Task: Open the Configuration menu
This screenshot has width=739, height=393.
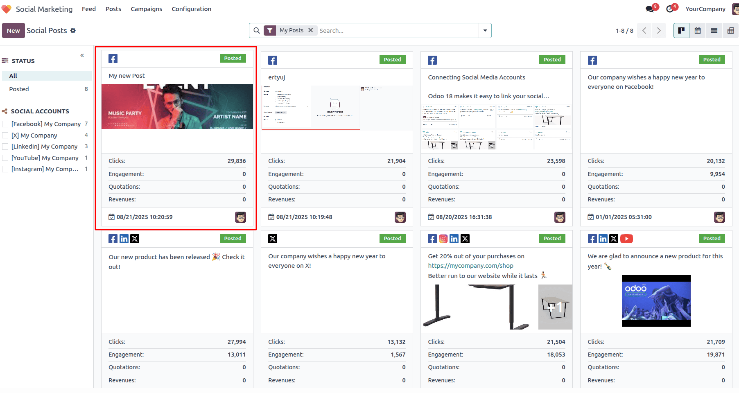Action: pos(191,9)
